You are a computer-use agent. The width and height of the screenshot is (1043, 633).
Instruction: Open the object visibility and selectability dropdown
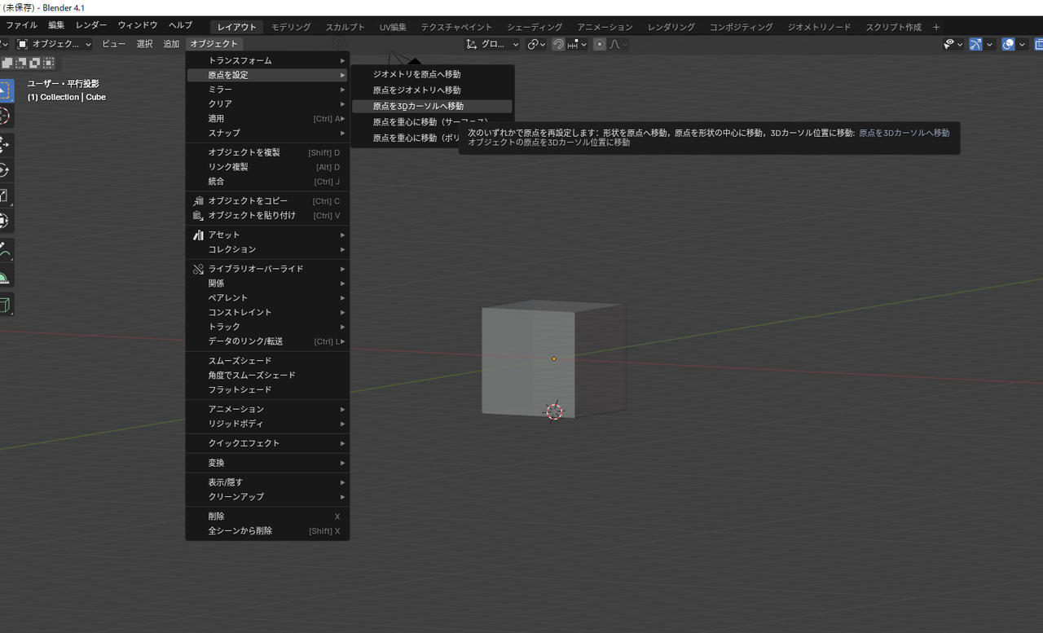click(953, 44)
